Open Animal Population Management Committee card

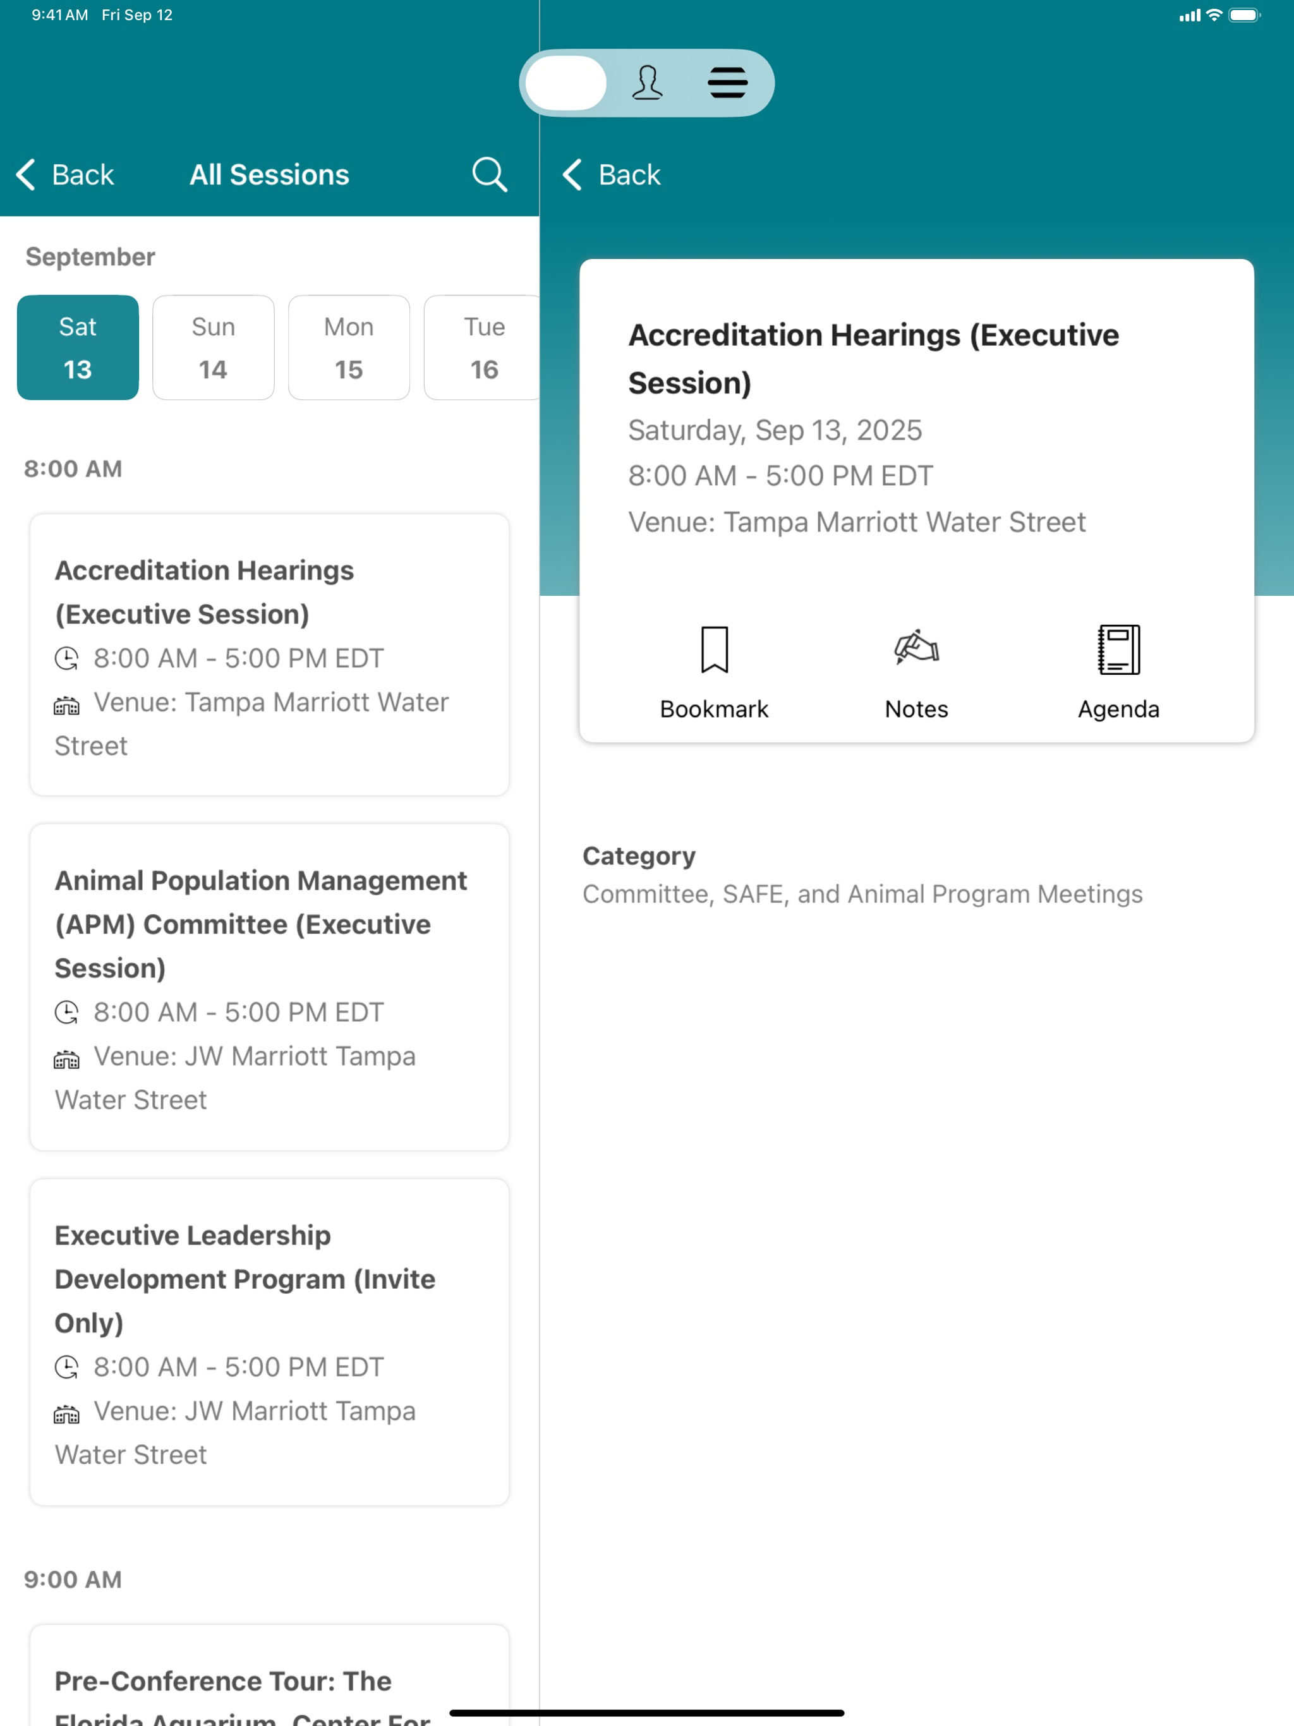click(x=269, y=987)
